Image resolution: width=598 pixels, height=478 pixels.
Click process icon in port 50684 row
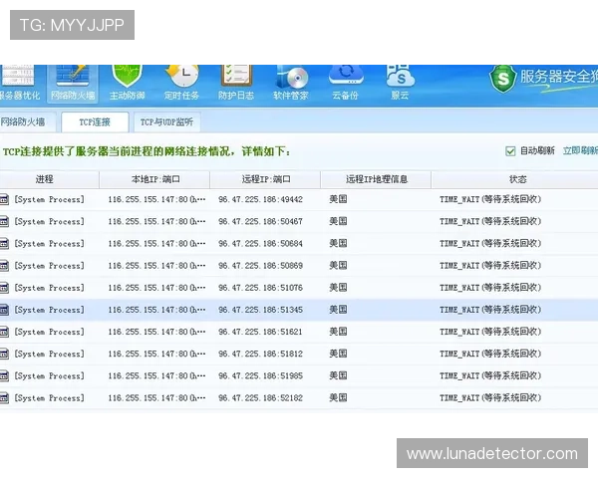pyautogui.click(x=4, y=244)
